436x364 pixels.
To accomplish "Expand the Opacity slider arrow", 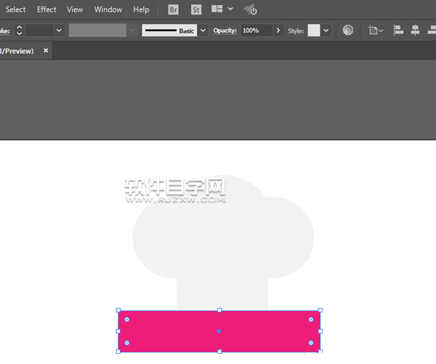I will pos(278,31).
